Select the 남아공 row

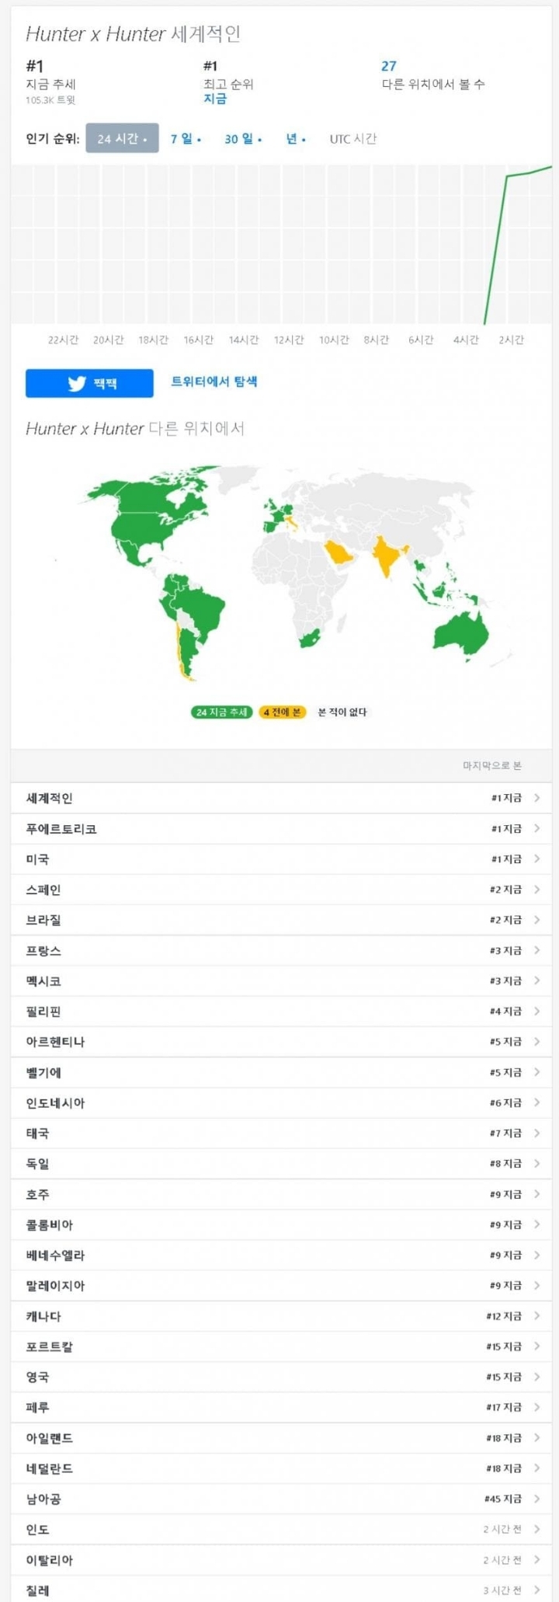[x=281, y=1499]
